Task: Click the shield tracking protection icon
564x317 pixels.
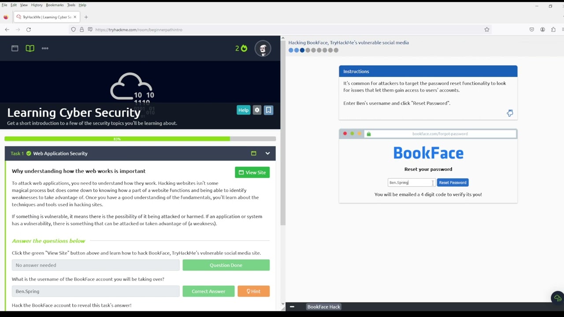Action: [x=74, y=29]
